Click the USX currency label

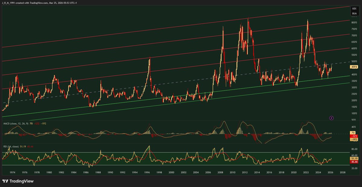pos(354,9)
